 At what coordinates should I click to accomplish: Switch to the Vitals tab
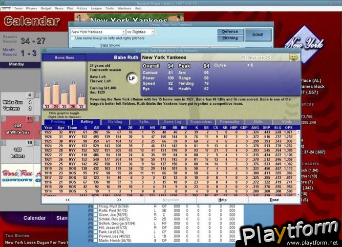click(287, 122)
